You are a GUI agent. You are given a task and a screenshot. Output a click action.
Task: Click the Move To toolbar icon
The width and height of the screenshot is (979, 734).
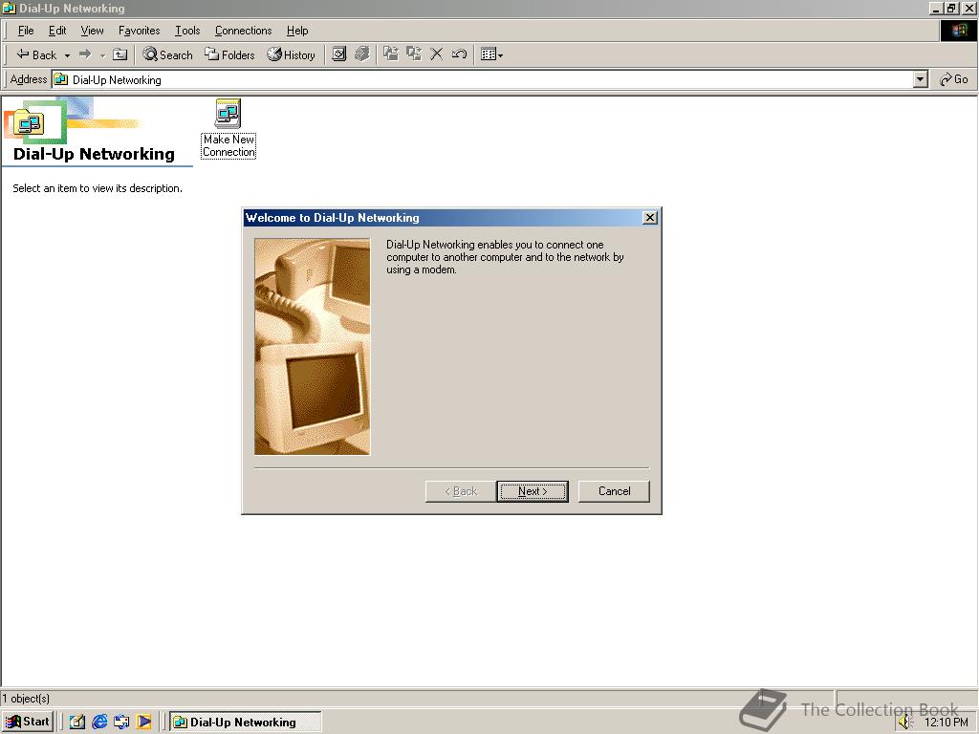point(391,54)
